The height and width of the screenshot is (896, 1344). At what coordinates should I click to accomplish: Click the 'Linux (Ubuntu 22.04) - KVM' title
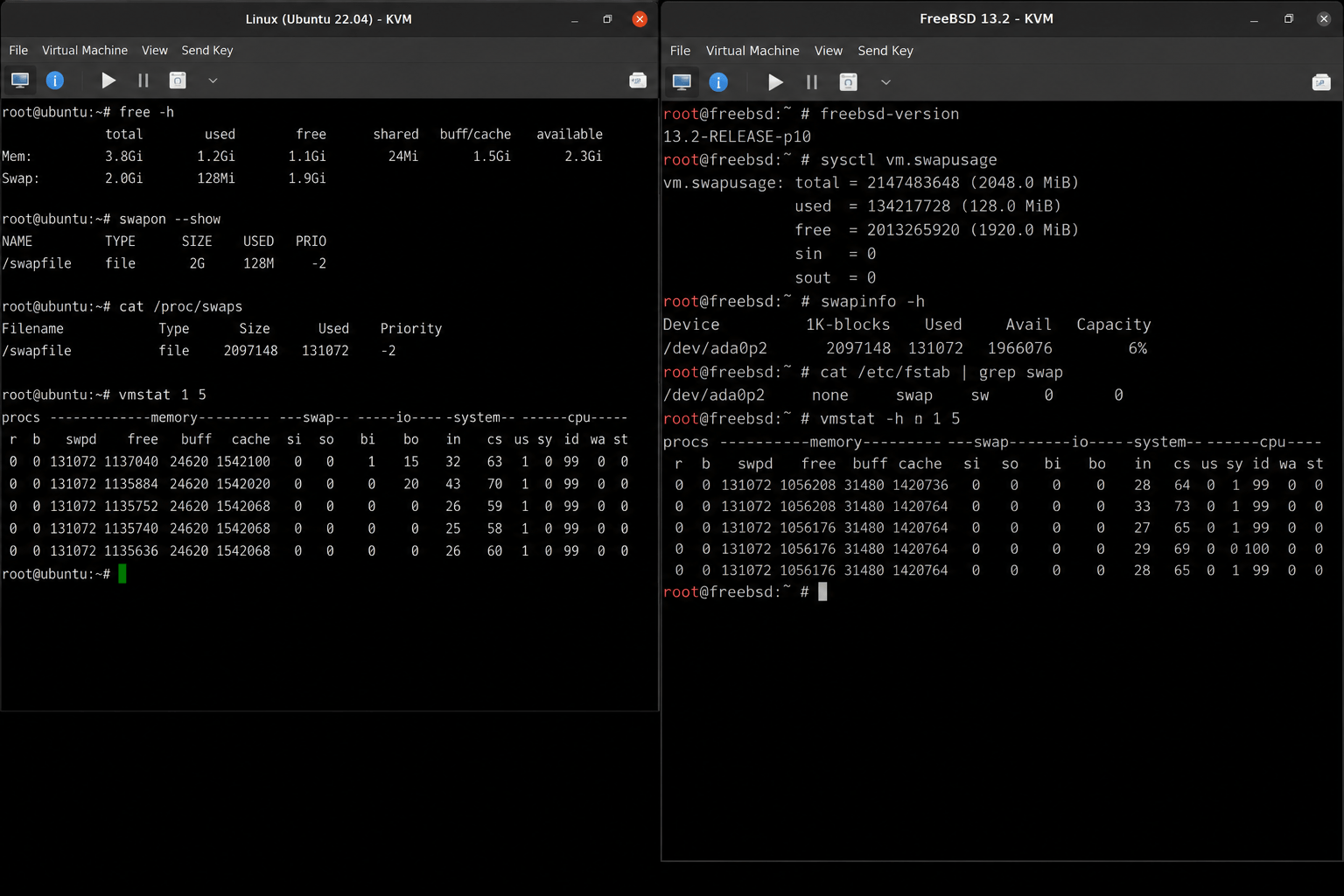click(x=328, y=19)
